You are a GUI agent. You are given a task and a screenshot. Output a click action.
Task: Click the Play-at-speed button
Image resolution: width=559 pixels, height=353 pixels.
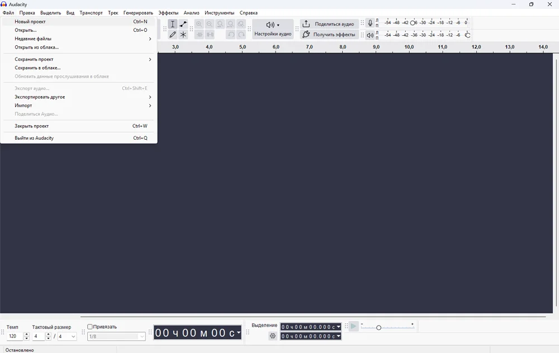[x=353, y=326]
